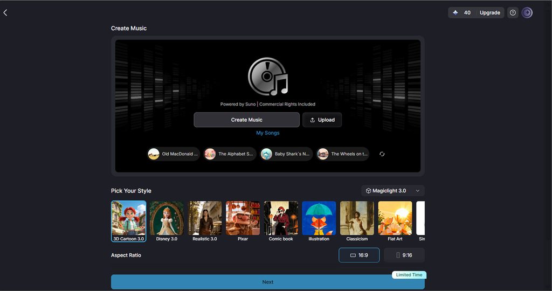The width and height of the screenshot is (552, 291).
Task: Click the Upload button
Action: tap(322, 120)
